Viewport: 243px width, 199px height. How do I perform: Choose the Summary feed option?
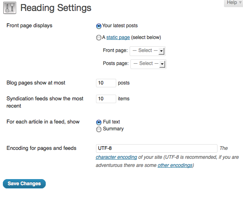tap(99, 129)
